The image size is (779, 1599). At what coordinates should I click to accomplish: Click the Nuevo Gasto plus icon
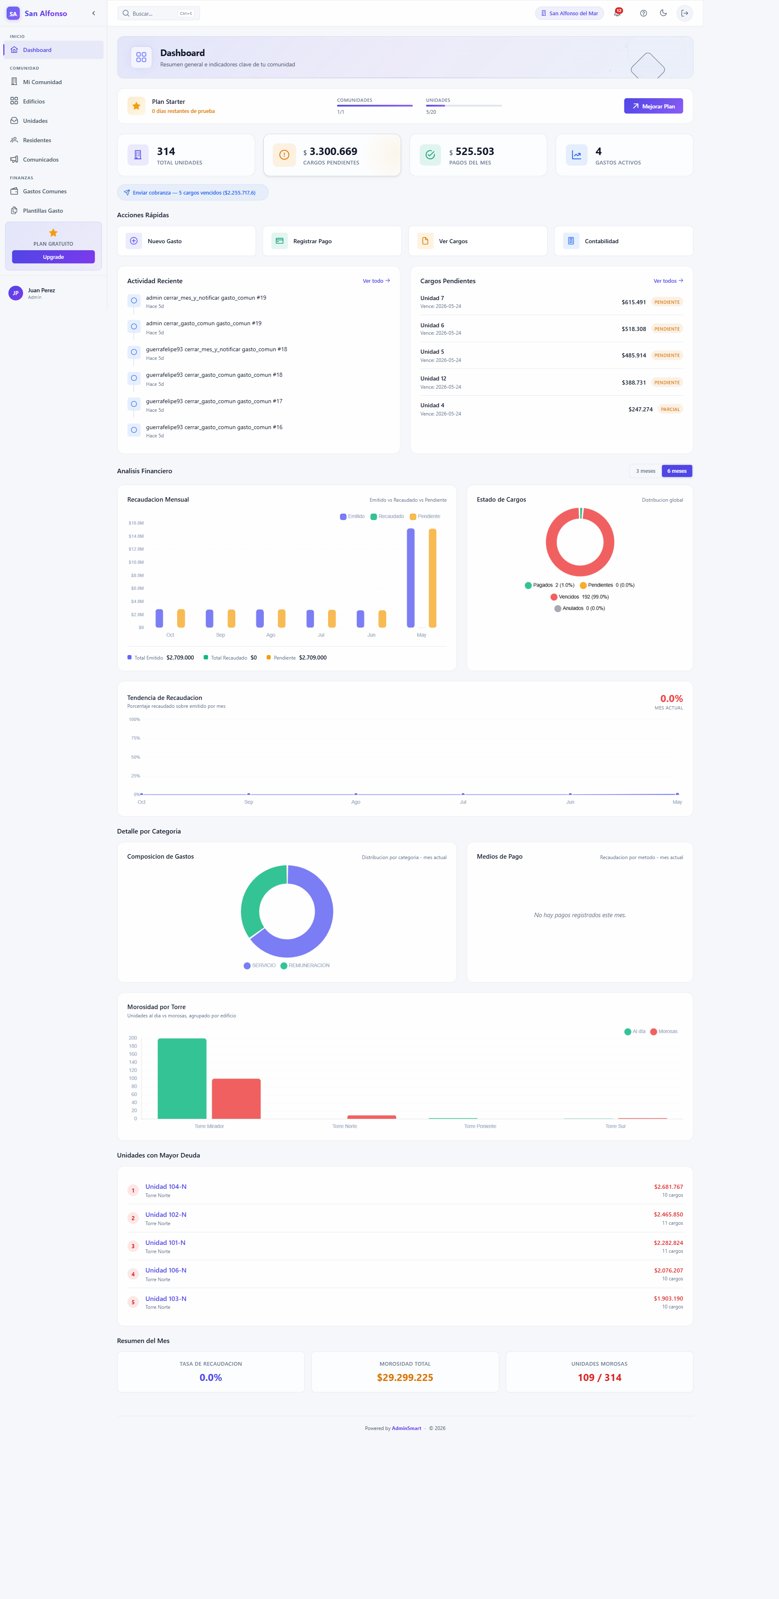coord(134,241)
